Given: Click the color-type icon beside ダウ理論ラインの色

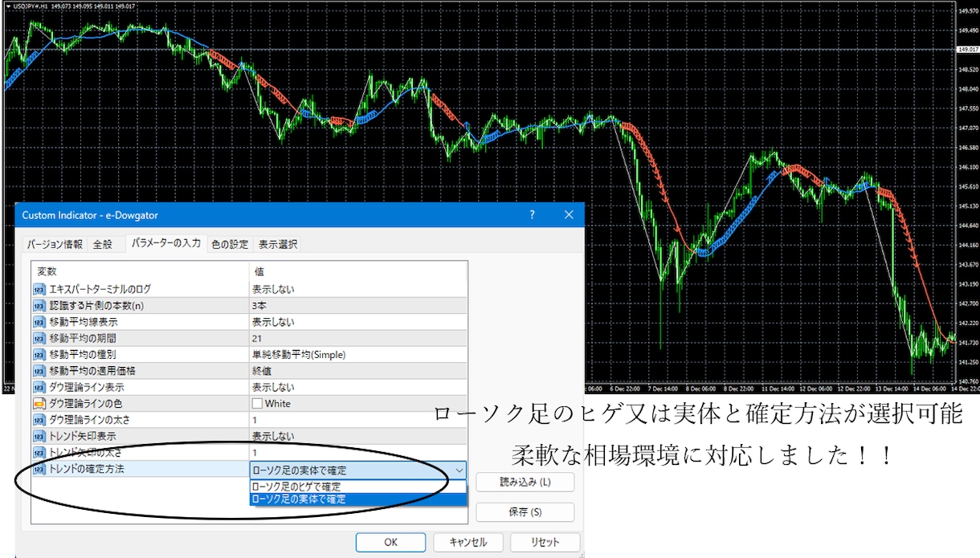Looking at the screenshot, I should pyautogui.click(x=39, y=403).
